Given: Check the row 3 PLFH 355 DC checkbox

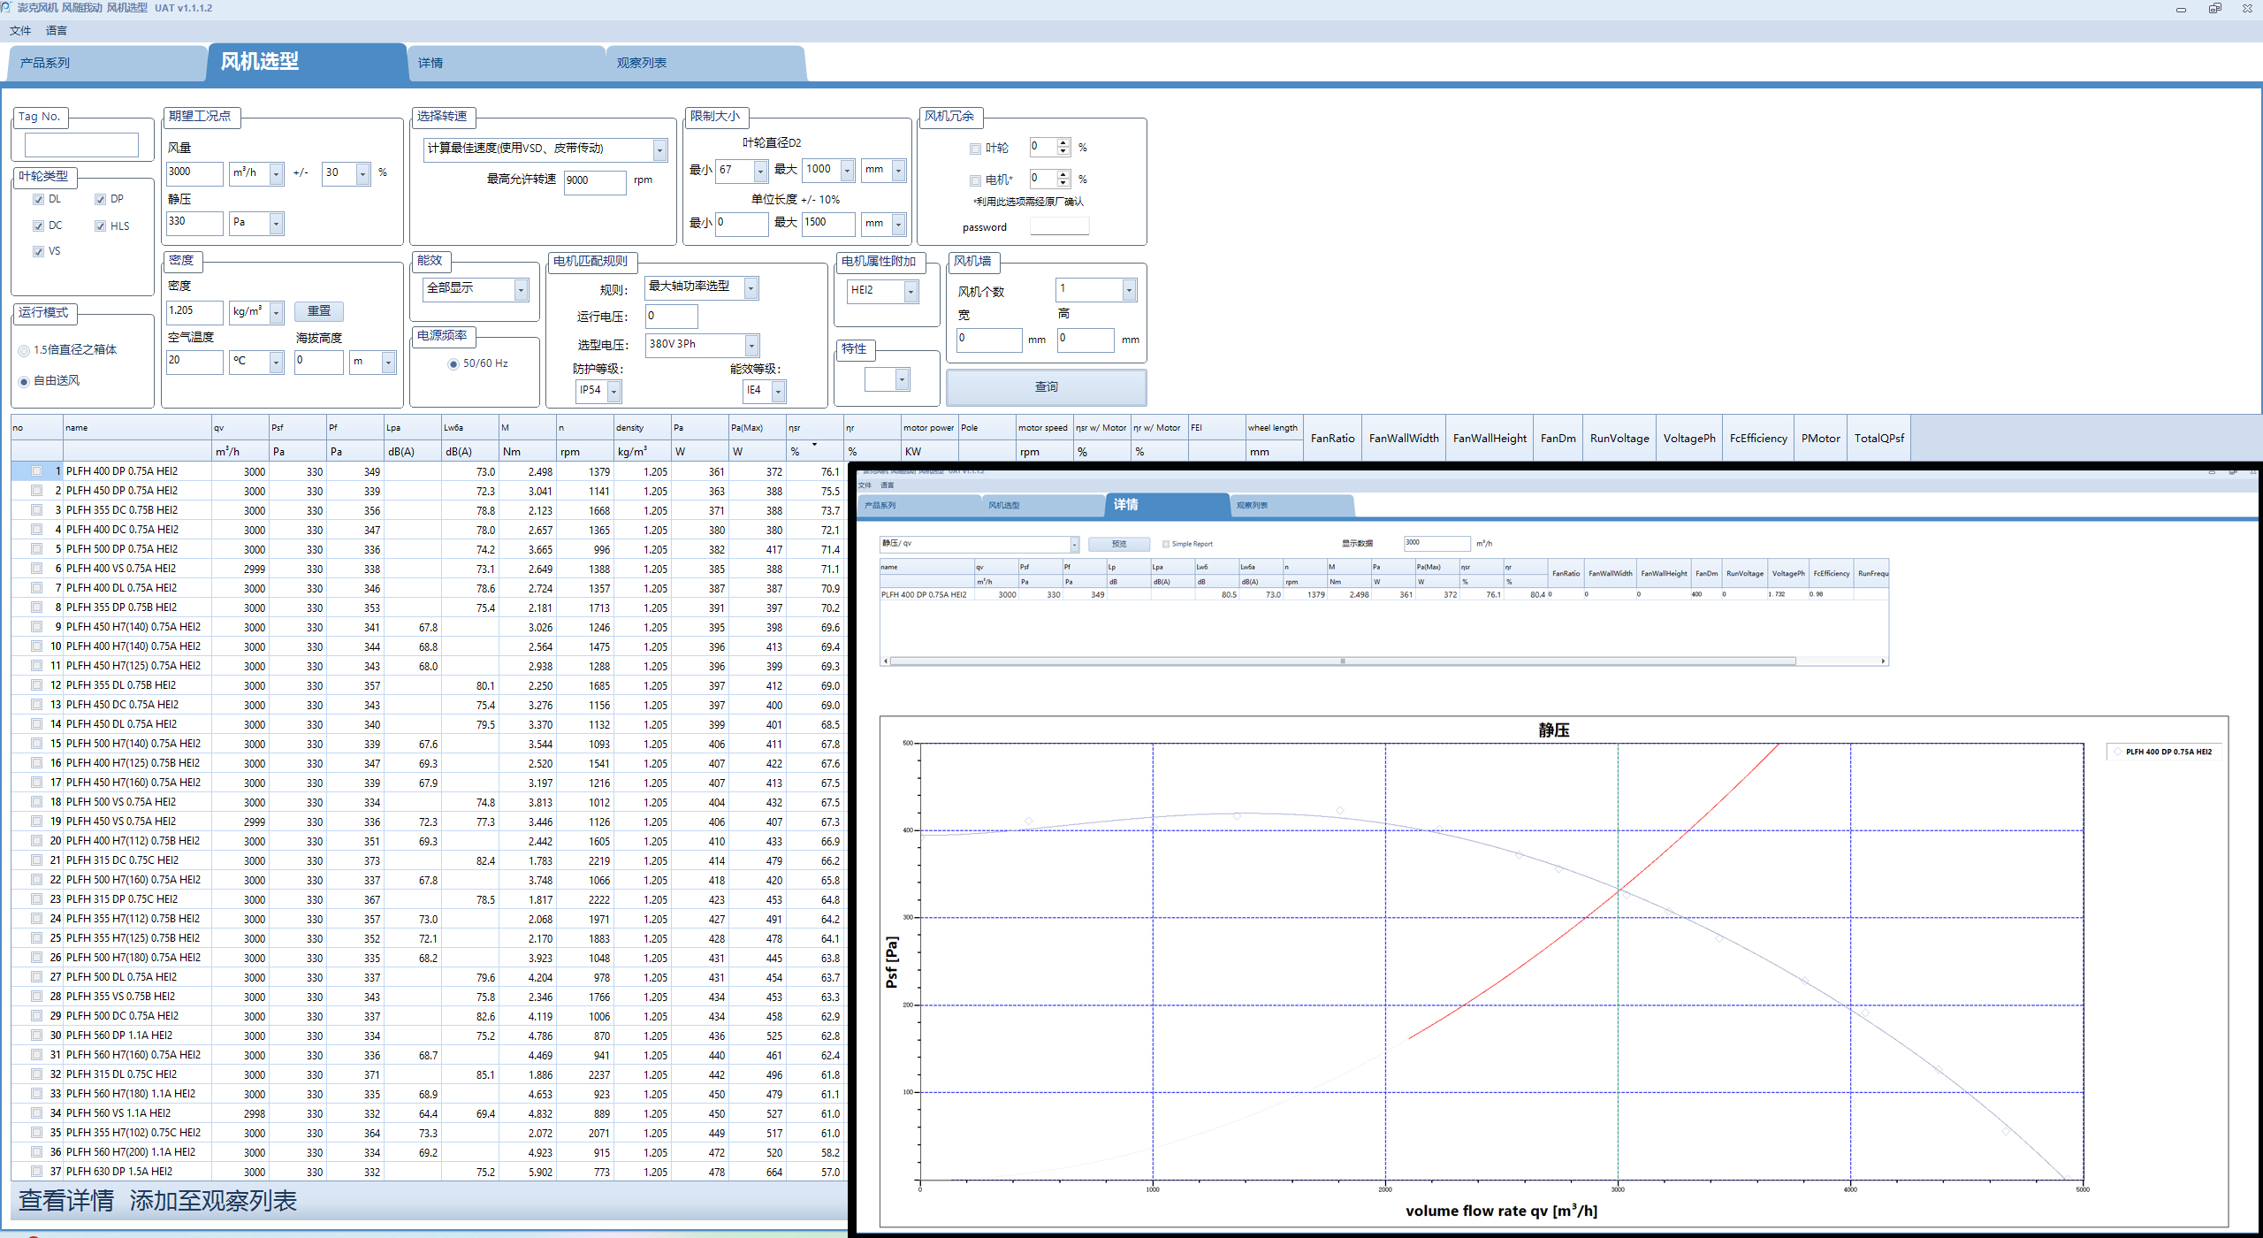Looking at the screenshot, I should [36, 510].
